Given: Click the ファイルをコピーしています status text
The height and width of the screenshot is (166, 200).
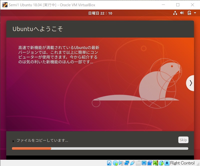Looking at the screenshot, I should coord(42,140).
